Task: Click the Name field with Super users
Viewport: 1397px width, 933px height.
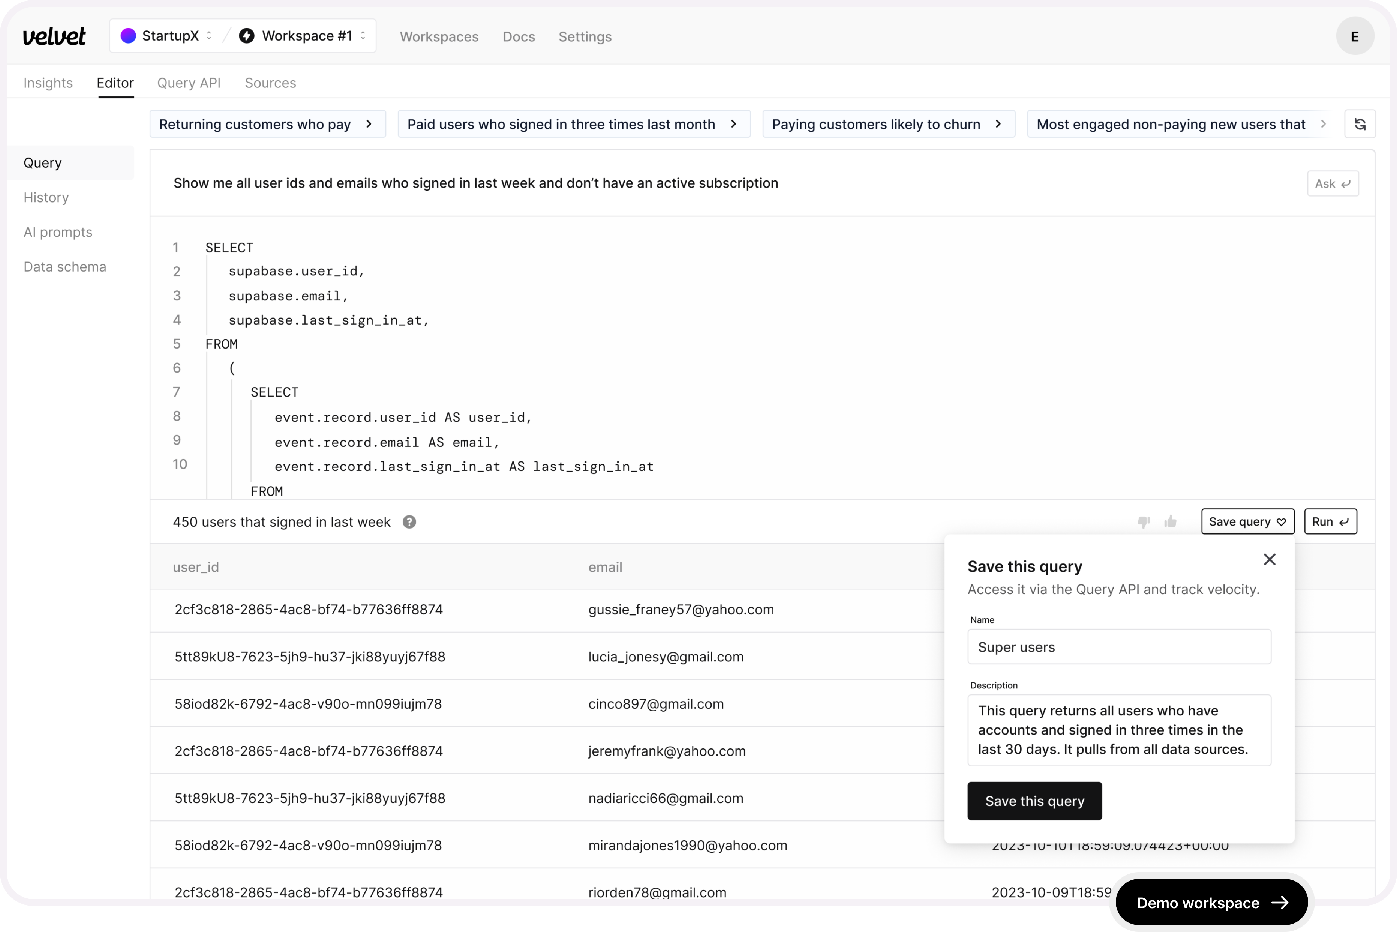Action: click(1119, 647)
